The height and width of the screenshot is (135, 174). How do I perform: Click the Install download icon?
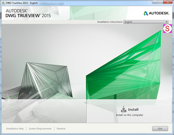coord(123,109)
